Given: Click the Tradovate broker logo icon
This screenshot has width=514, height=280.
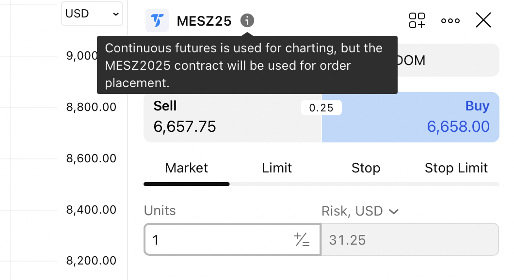Looking at the screenshot, I should 157,20.
